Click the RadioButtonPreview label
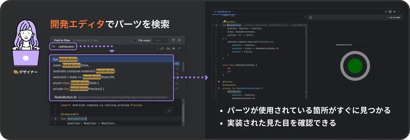Screen dimensions: 410x140 (x=344, y=44)
